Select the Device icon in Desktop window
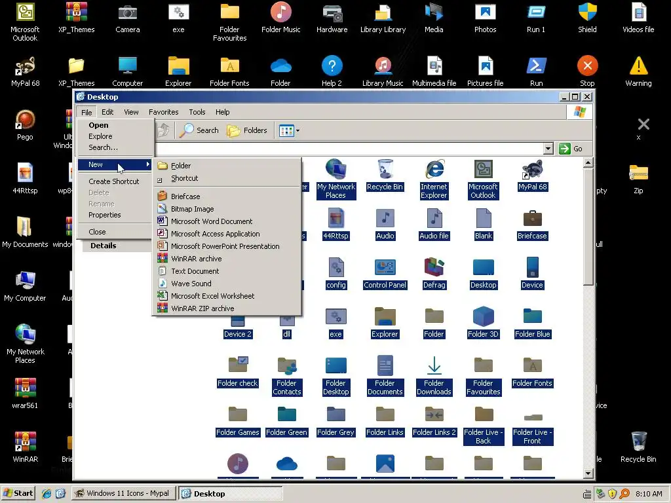 (532, 273)
